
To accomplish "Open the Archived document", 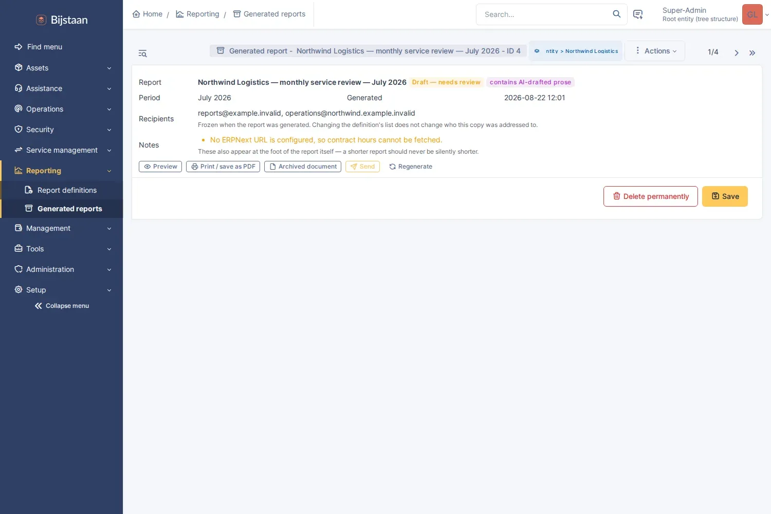I will coord(303,167).
